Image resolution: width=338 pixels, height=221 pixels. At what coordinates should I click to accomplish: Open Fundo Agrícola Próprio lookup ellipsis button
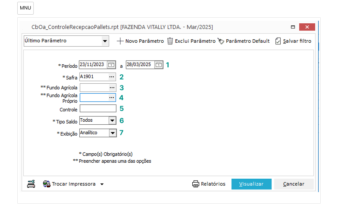112,98
